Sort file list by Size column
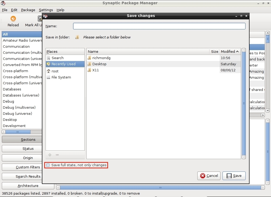 pos(215,51)
